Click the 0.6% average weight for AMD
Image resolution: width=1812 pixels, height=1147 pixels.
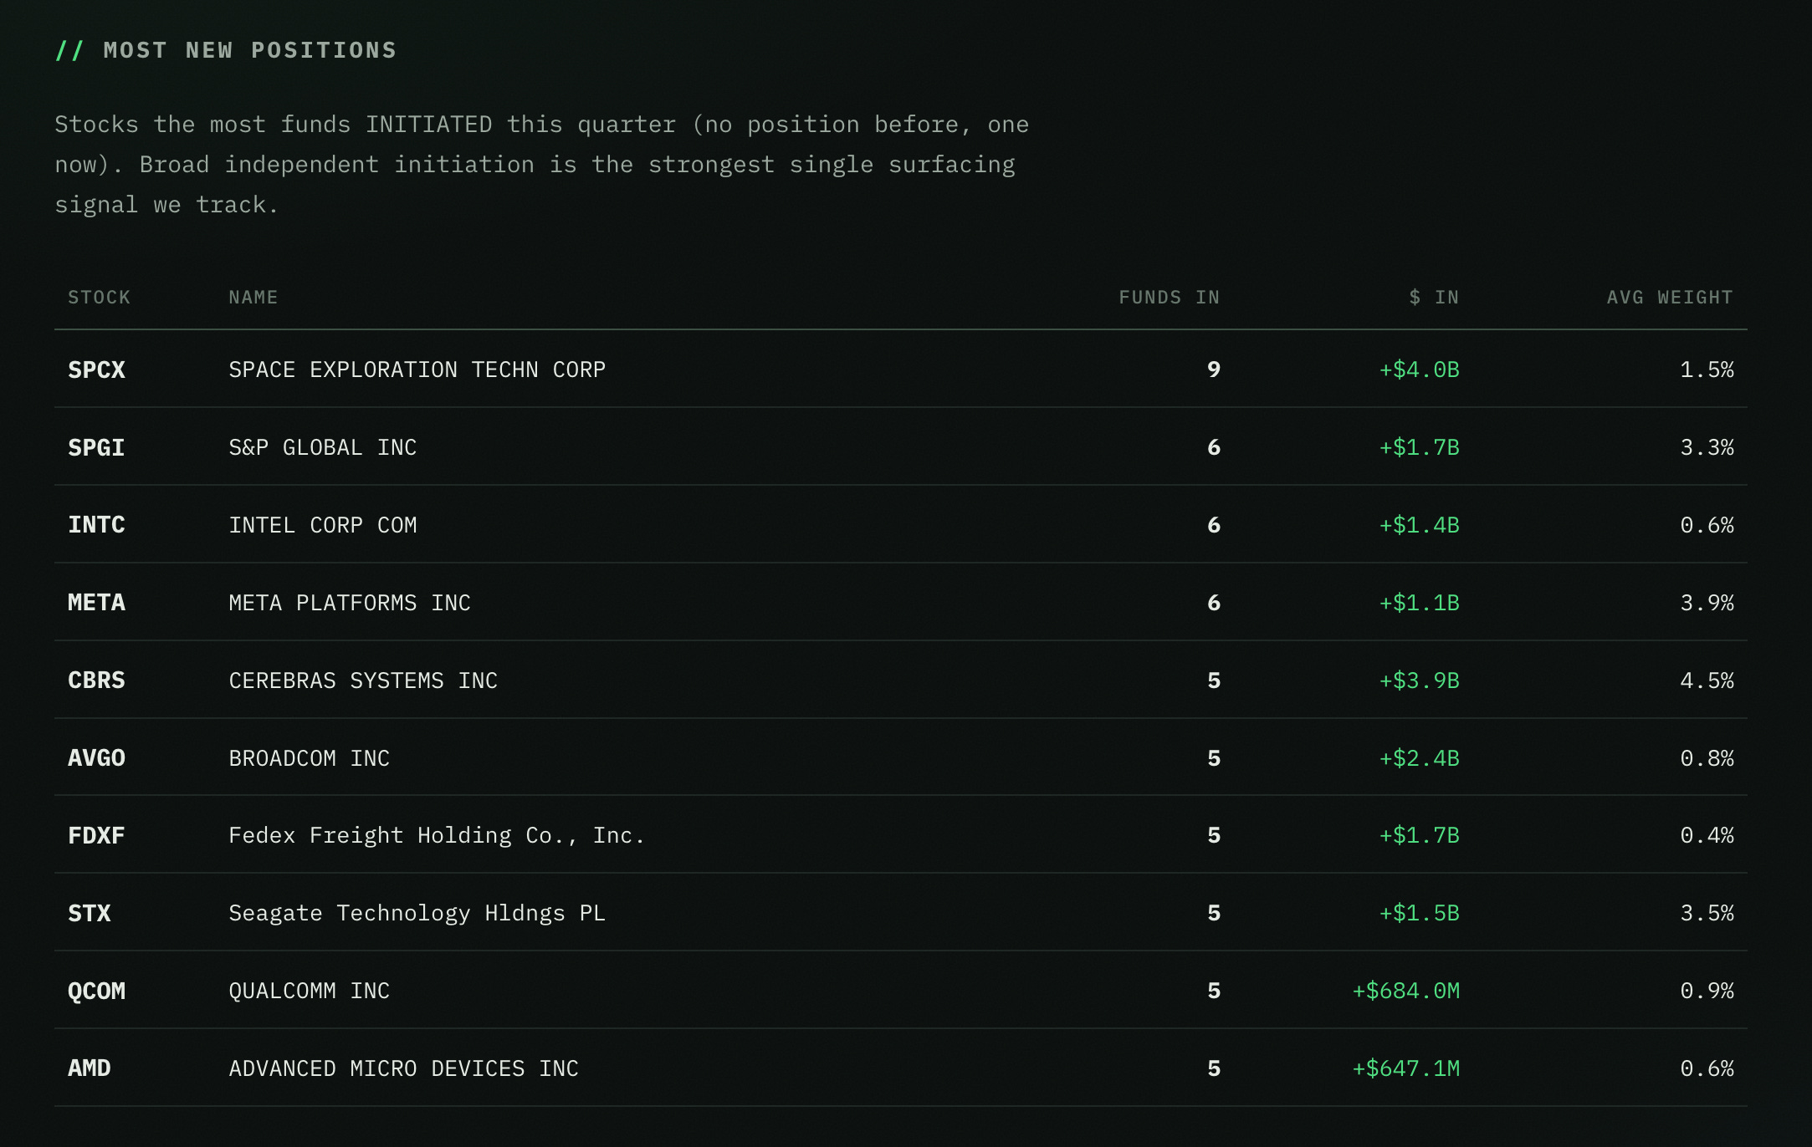[1707, 1068]
